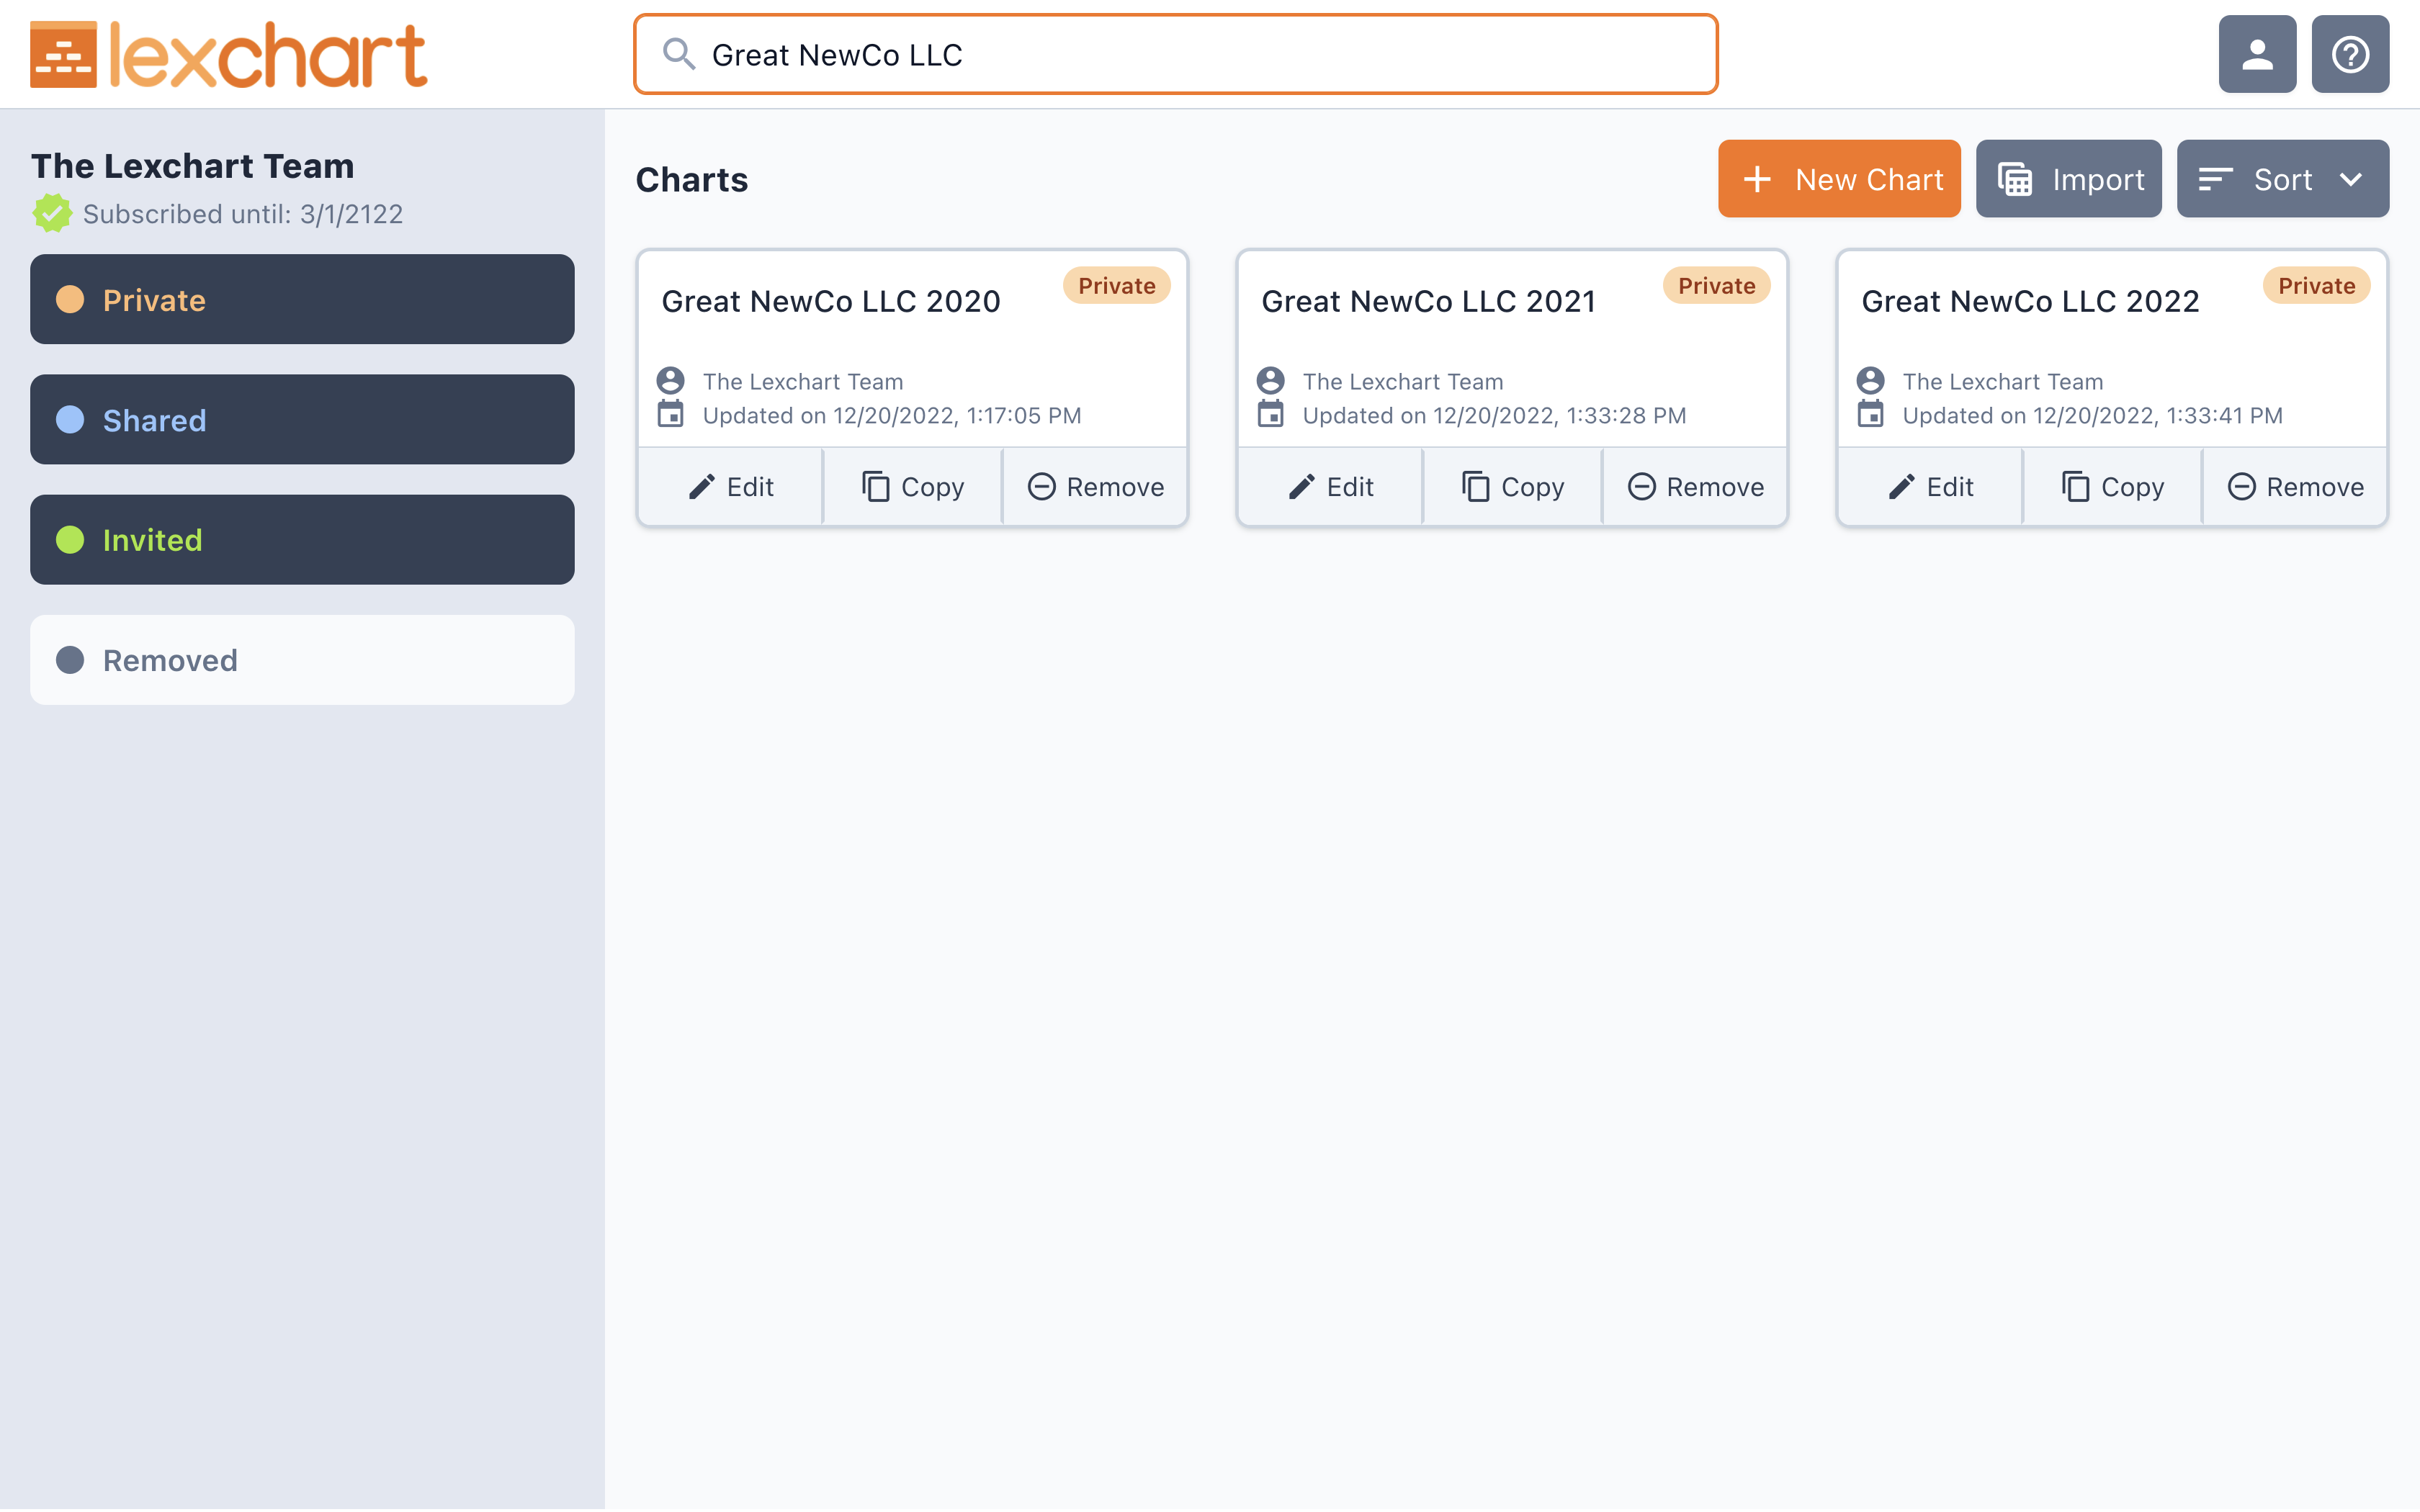Edit the Great NewCo LLC 2020 chart
This screenshot has width=2420, height=1512.
coord(731,487)
